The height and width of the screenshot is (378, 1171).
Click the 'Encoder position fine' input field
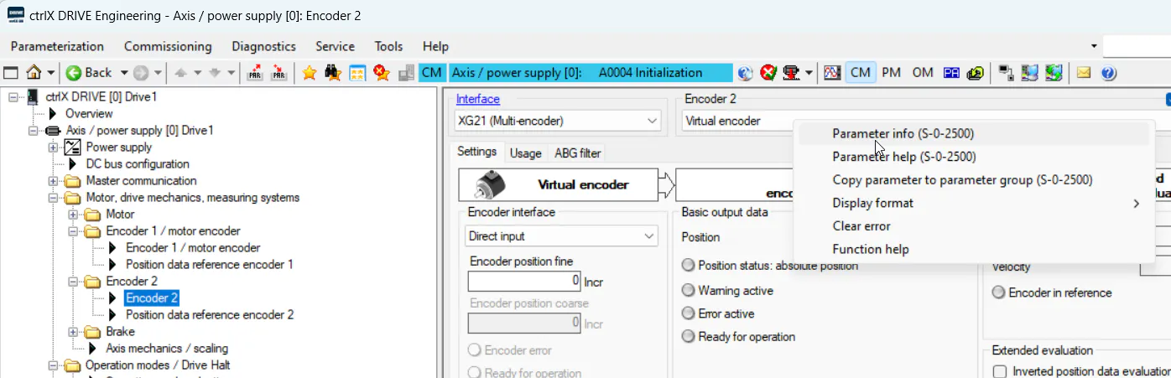(x=524, y=281)
